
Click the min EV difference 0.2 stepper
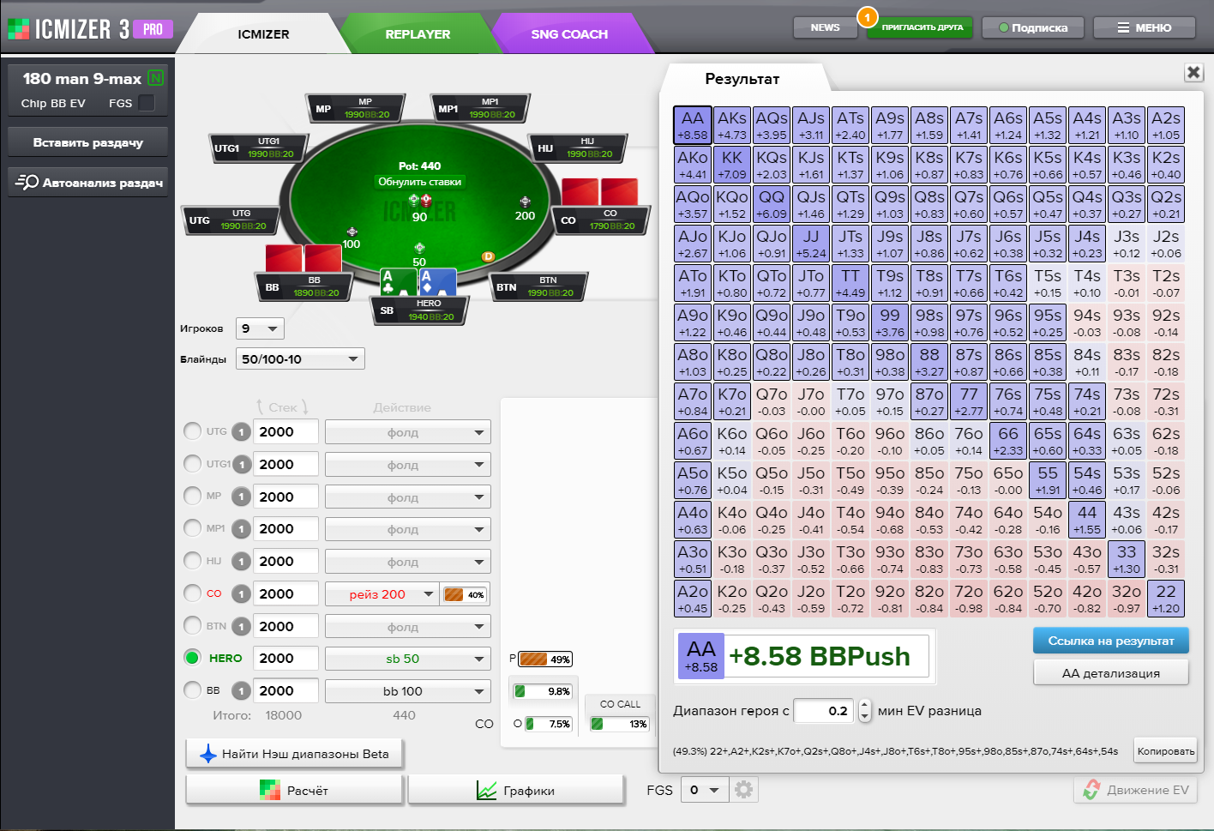pos(864,711)
